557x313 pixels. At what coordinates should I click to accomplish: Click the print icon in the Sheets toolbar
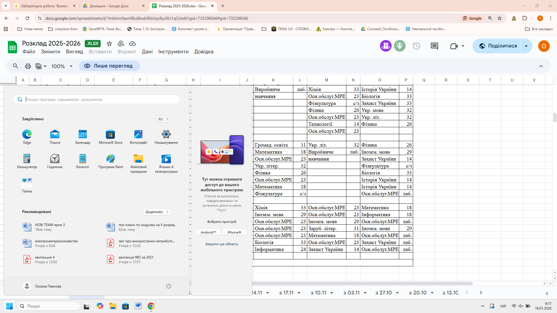pyautogui.click(x=28, y=66)
